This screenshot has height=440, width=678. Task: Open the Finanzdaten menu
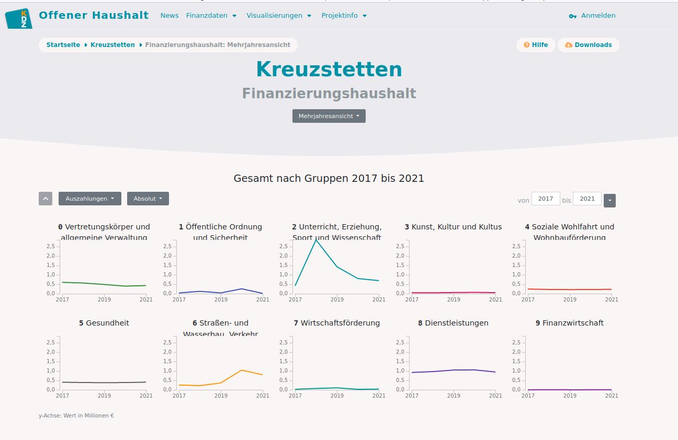211,16
